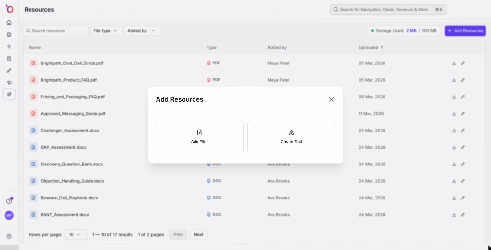This screenshot has height=250, width=491.
Task: Close the Add Resources dialog
Action: [x=331, y=99]
